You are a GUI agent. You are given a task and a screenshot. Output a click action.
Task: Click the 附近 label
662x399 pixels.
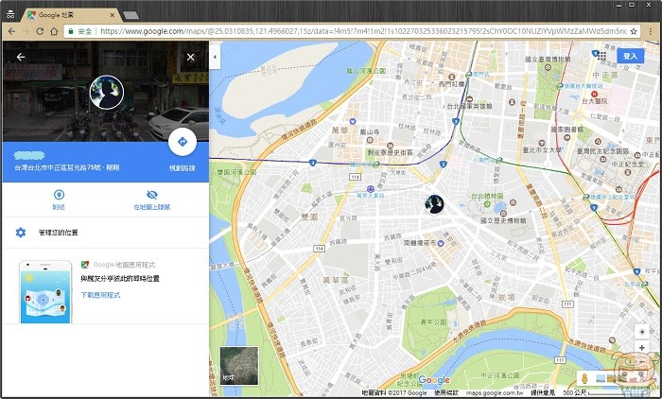pos(59,207)
